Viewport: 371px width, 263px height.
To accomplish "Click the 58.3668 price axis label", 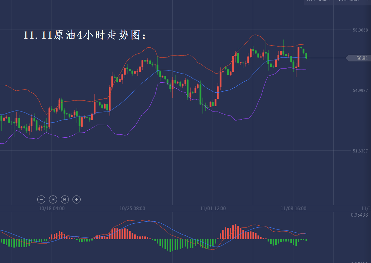I will [360, 30].
